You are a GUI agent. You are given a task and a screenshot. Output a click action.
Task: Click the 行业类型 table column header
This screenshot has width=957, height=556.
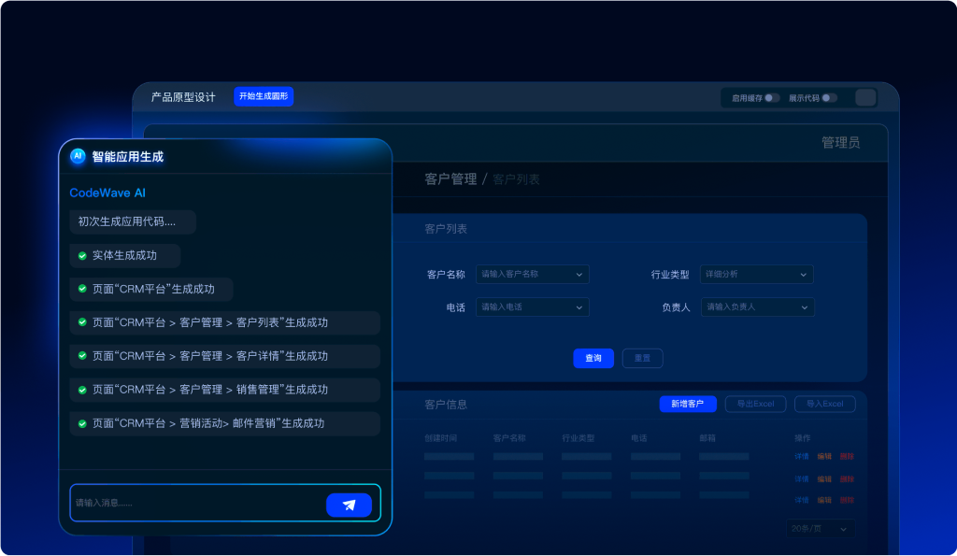pos(578,438)
